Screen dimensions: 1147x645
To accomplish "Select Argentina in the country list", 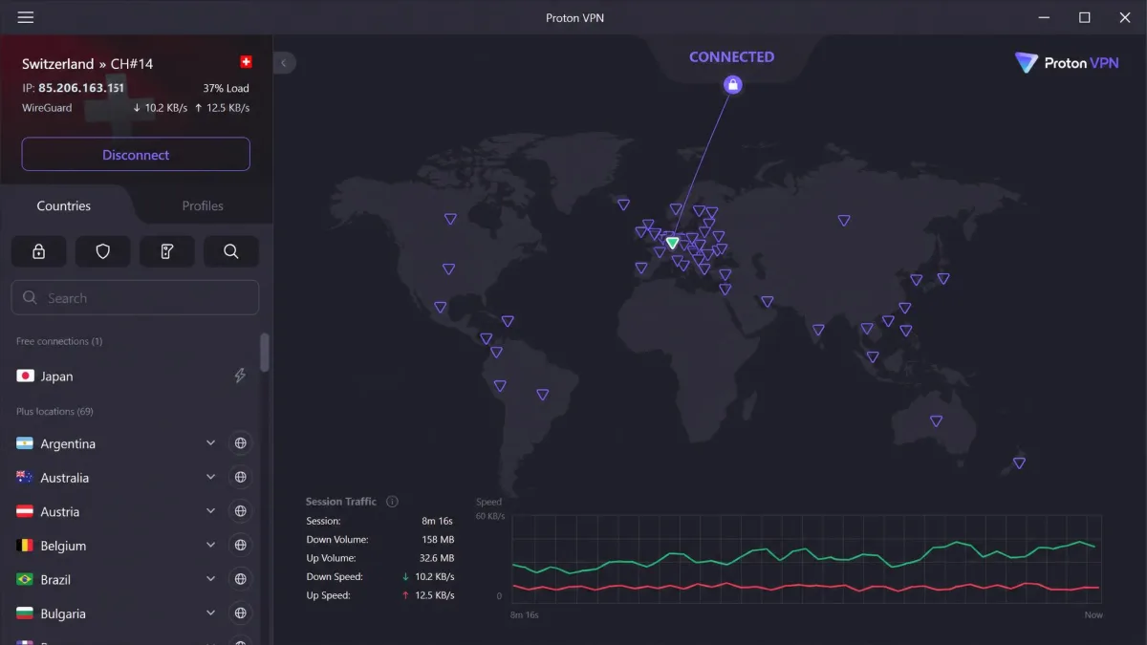I will pyautogui.click(x=68, y=443).
